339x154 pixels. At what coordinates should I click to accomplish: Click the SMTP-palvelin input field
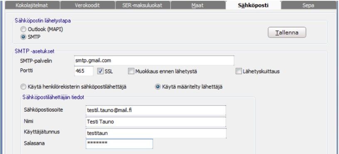[154, 61]
